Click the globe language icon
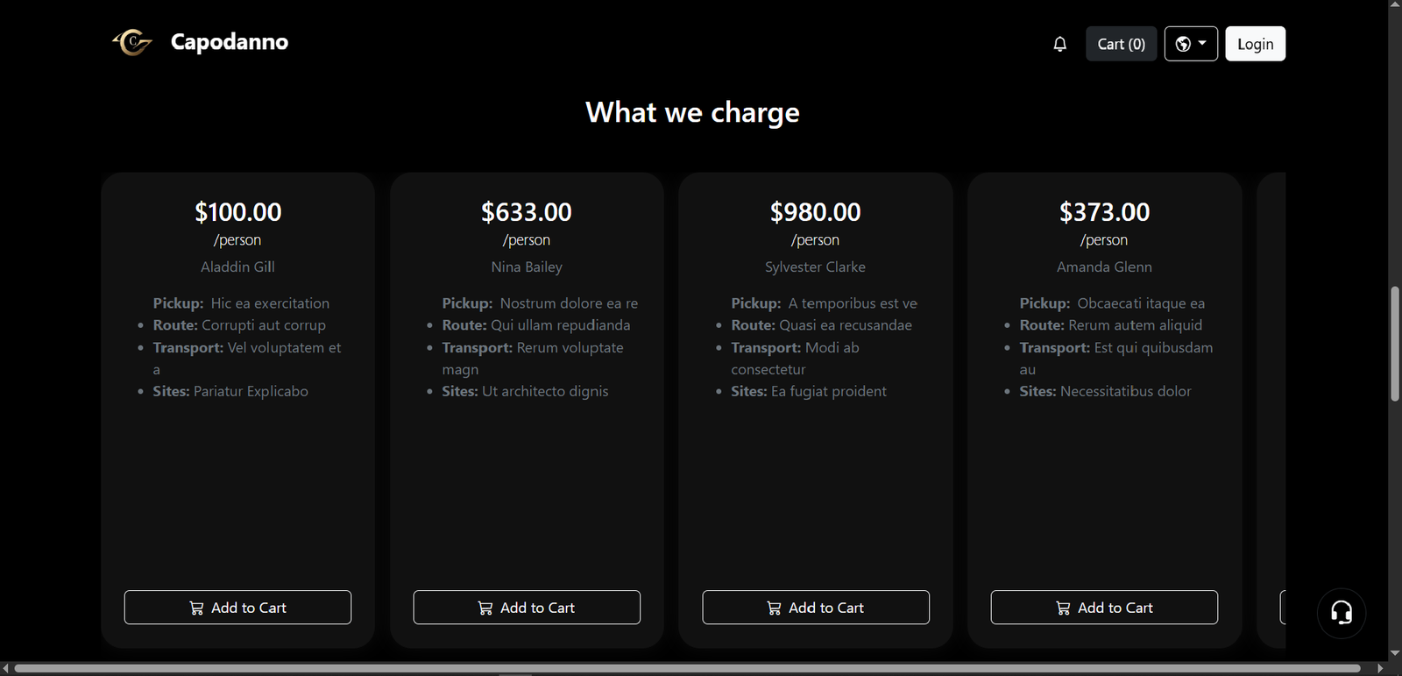1402x676 pixels. pos(1183,44)
